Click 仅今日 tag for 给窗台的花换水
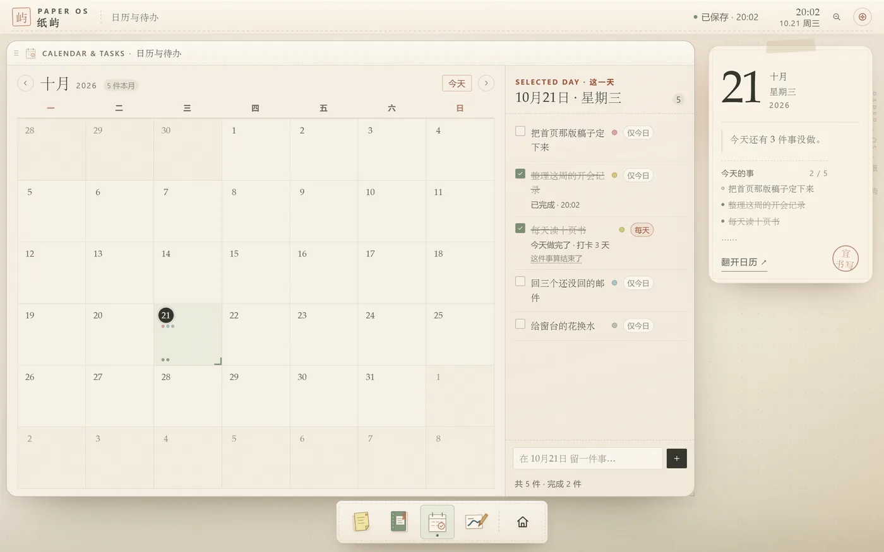884x552 pixels. pos(638,326)
